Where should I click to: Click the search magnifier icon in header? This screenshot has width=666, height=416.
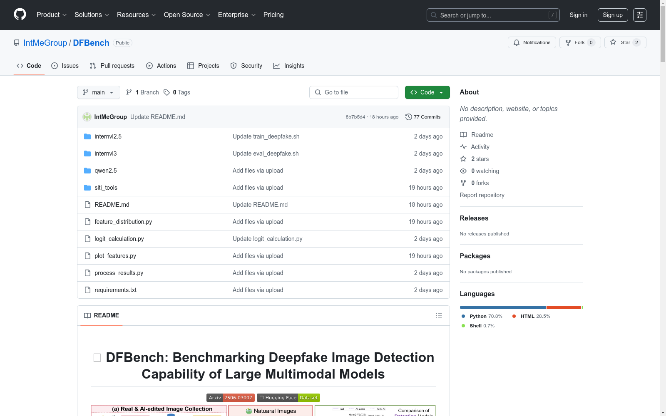tap(434, 15)
